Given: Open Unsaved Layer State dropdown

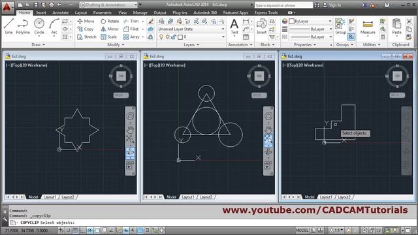Looking at the screenshot, I should [x=191, y=29].
